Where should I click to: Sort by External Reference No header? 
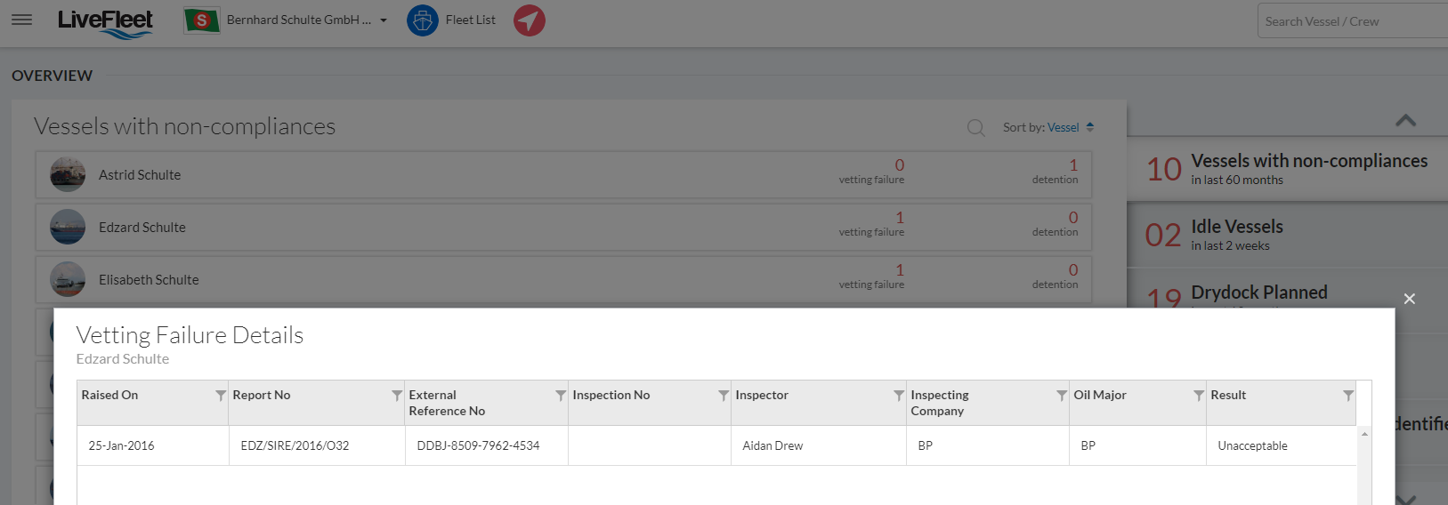click(x=447, y=403)
